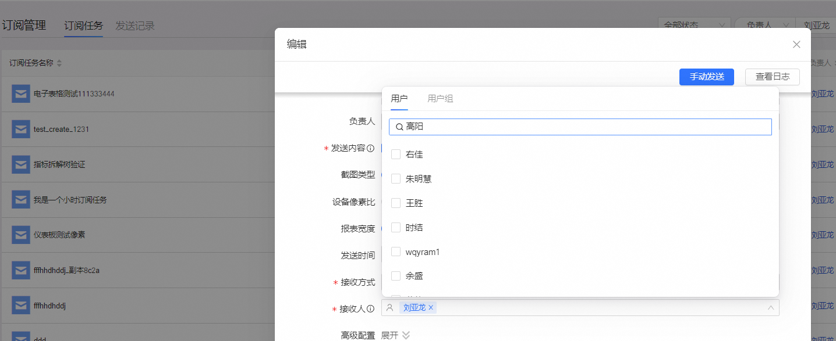Click mail icon for 我是一个小时订阅任务
The height and width of the screenshot is (341, 836).
(21, 200)
